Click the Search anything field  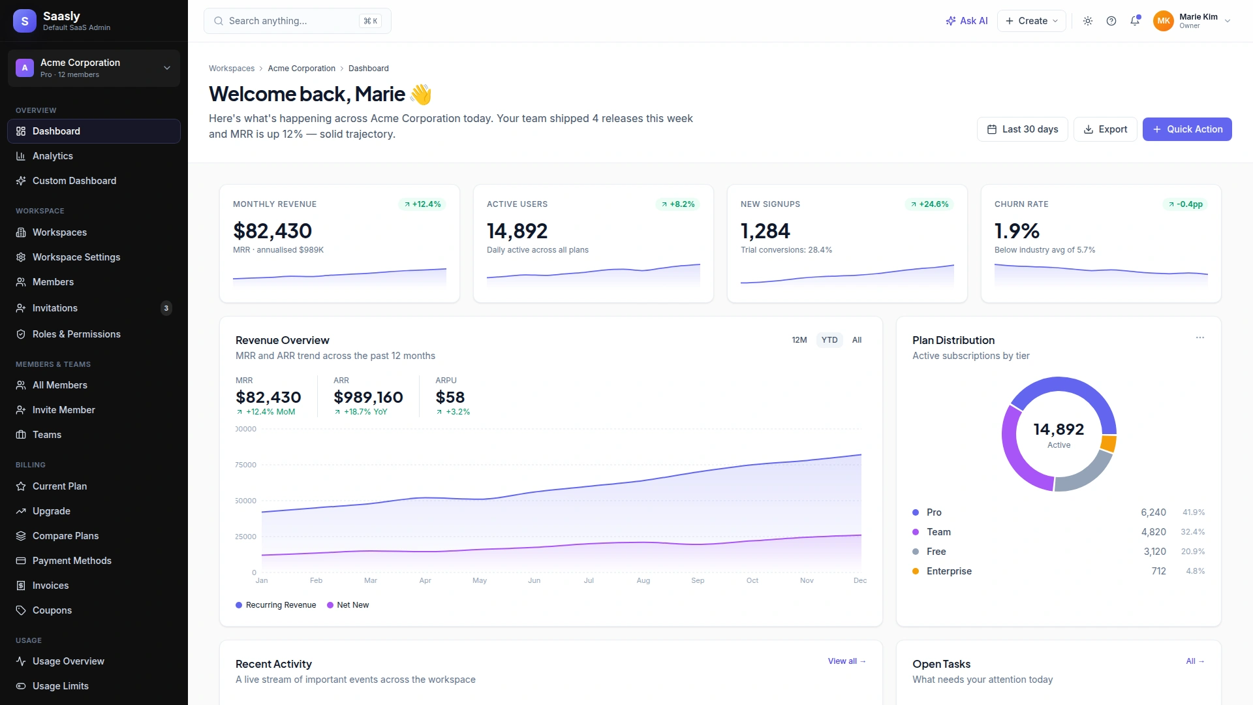[298, 21]
